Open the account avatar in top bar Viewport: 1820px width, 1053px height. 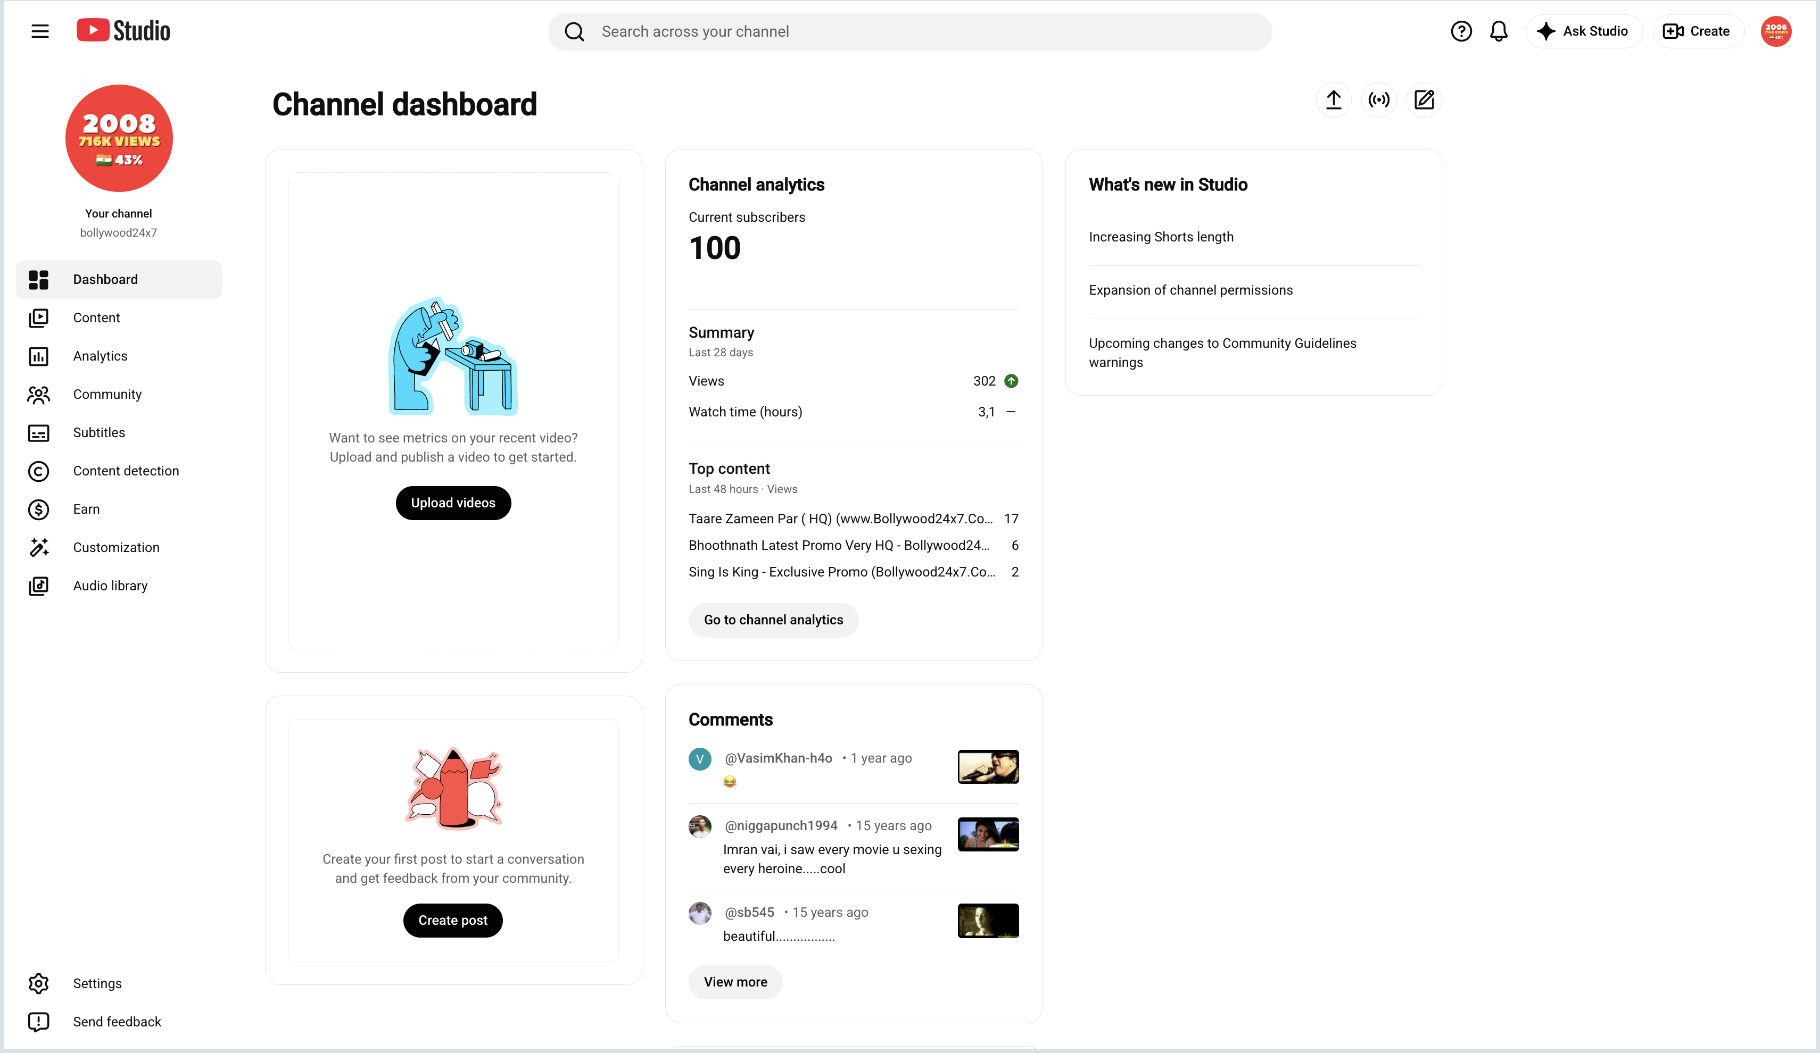click(1776, 31)
